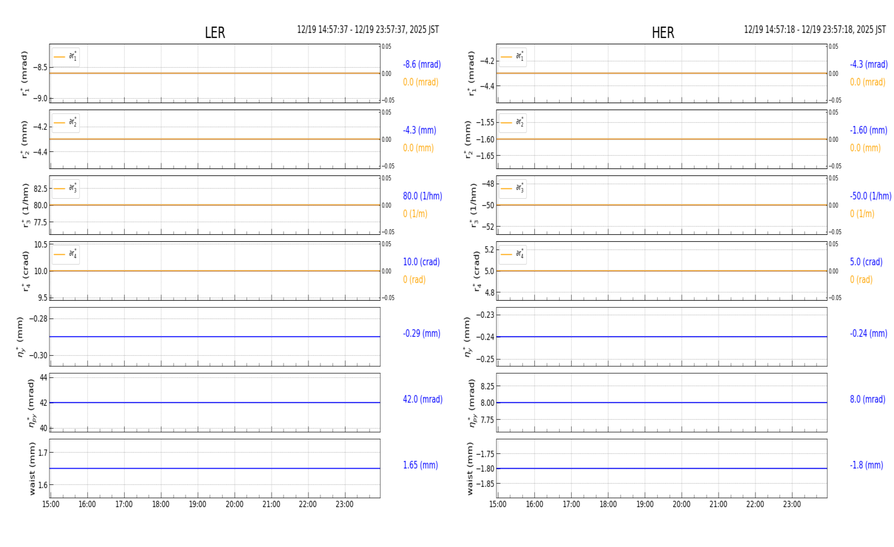Click the LER date range text
This screenshot has width=894, height=547.
(x=368, y=30)
